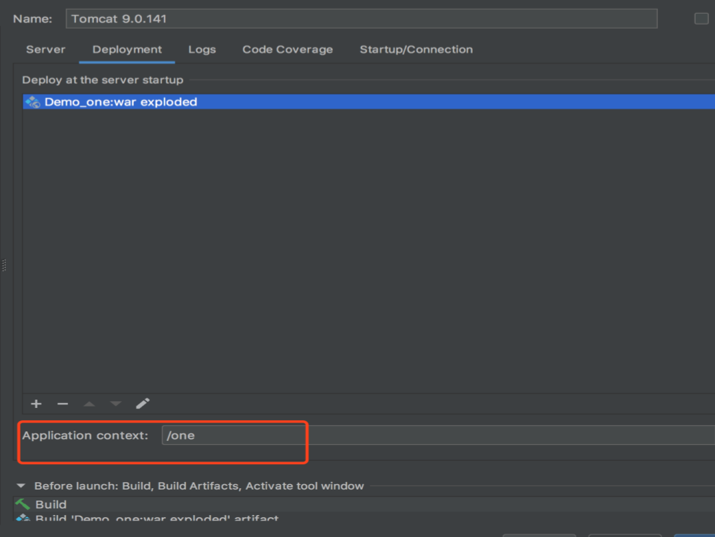Click the Deploy at the server startup label
Screen dimensions: 715x537
click(x=103, y=80)
